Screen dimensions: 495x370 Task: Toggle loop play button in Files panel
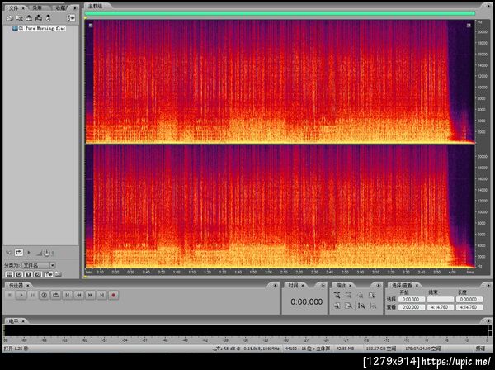tap(19, 253)
